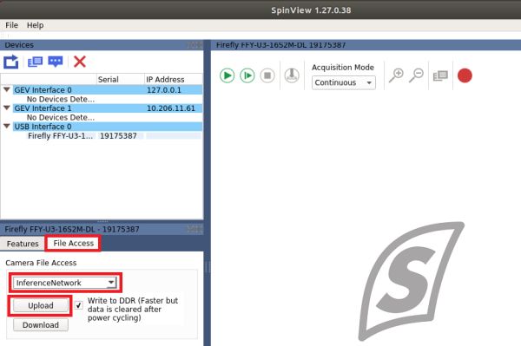Start acquisition with the green play button
This screenshot has width=521, height=346.
click(228, 75)
